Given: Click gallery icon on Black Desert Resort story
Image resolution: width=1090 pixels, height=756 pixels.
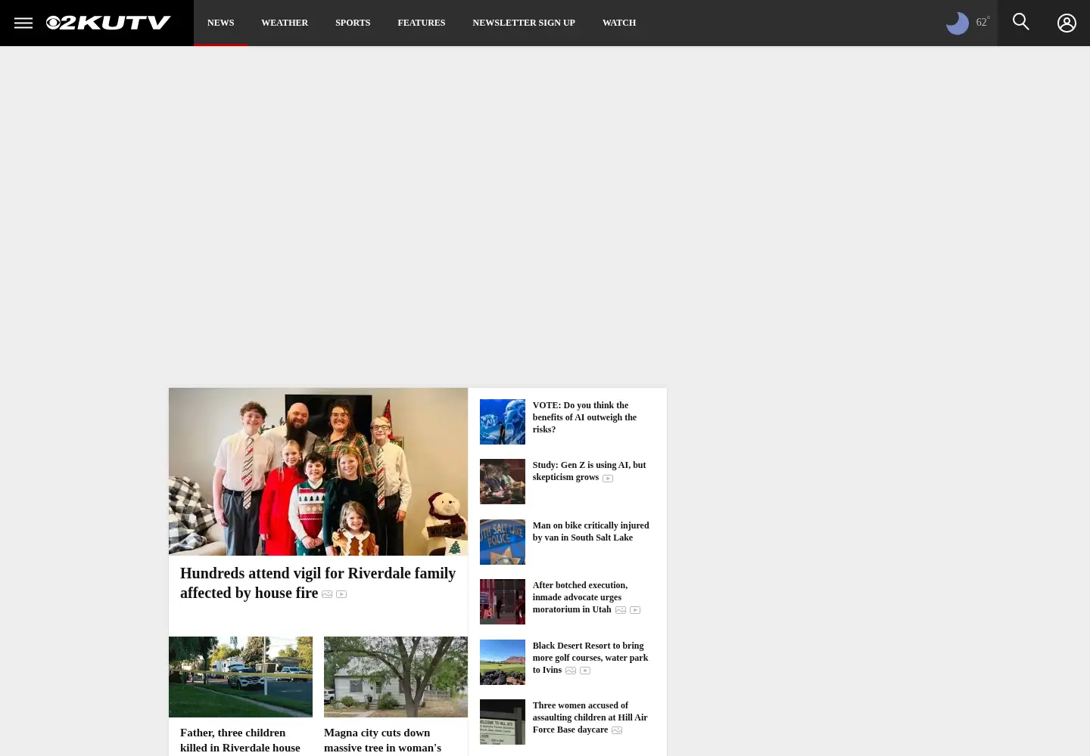Looking at the screenshot, I should point(571,671).
